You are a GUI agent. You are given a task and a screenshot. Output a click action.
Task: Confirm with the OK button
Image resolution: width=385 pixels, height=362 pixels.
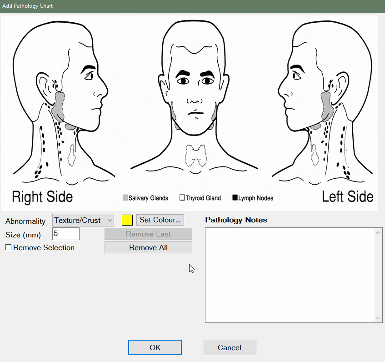tap(155, 347)
